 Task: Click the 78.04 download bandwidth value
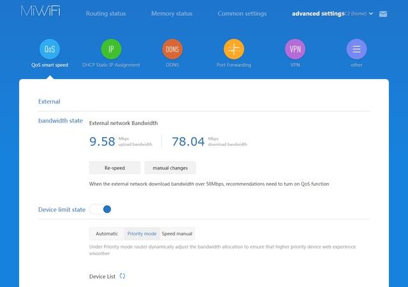point(188,142)
